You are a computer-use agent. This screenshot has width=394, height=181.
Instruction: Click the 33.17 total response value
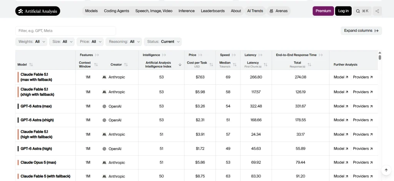coord(301,135)
